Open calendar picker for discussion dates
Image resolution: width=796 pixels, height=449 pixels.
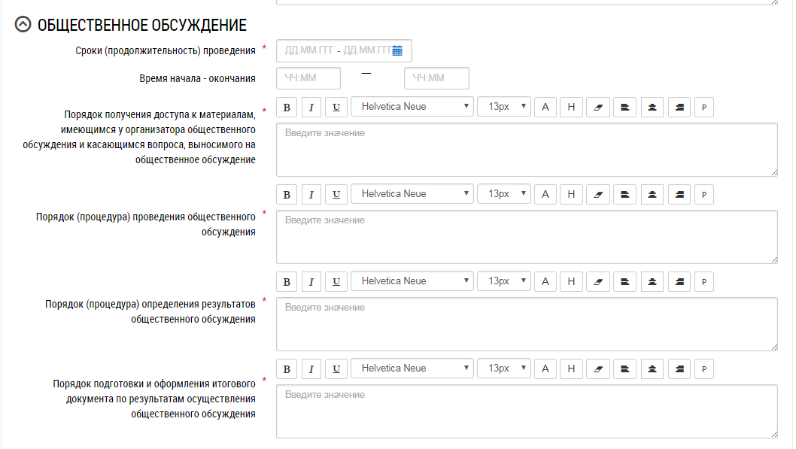pos(397,50)
